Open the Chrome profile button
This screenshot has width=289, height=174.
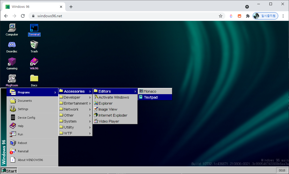point(265,16)
